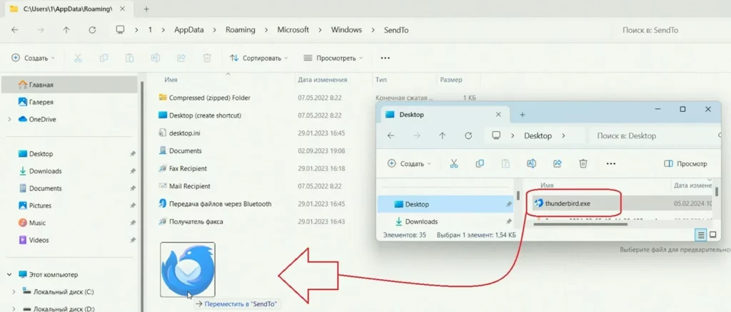Sort by the Размер column header
Image resolution: width=731 pixels, height=312 pixels.
[451, 80]
